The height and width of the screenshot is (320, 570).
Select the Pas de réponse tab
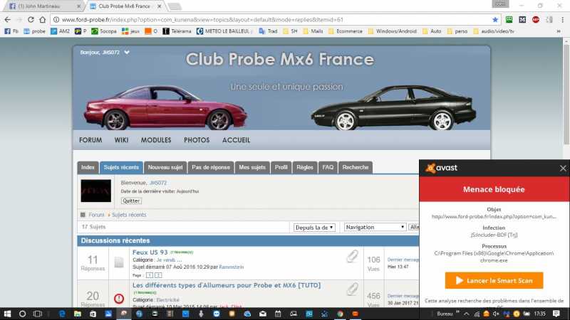pyautogui.click(x=211, y=167)
